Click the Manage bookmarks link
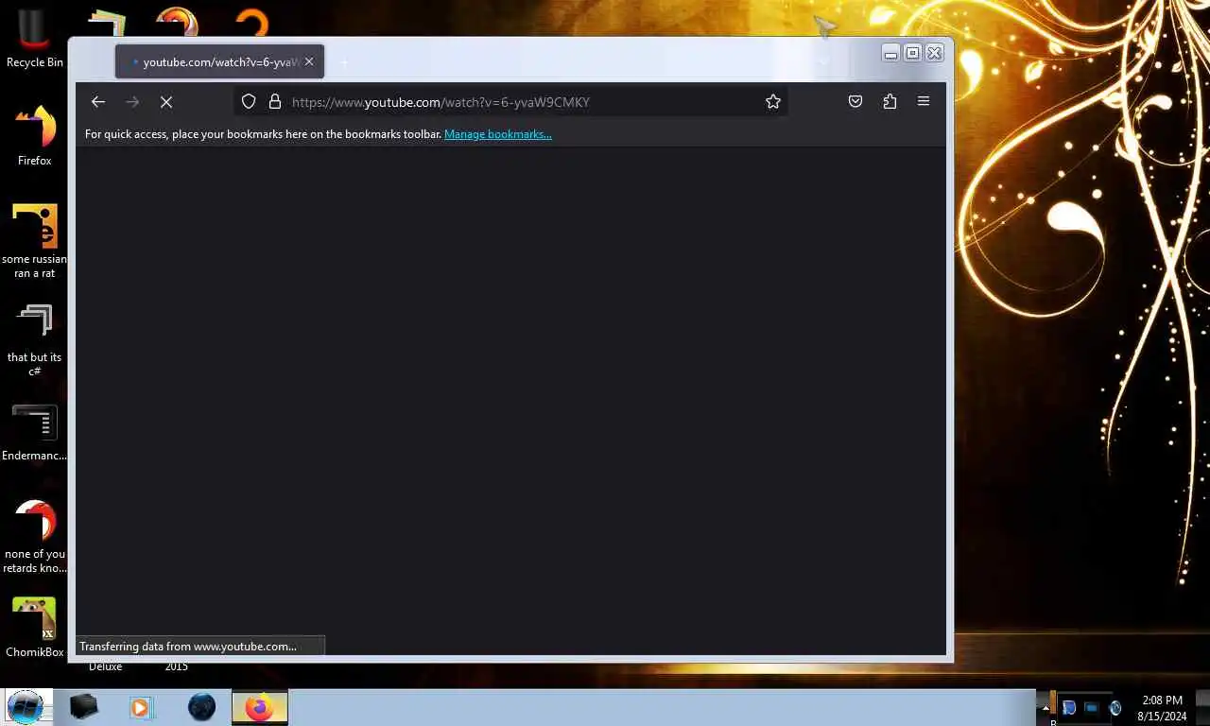The image size is (1210, 726). tap(498, 134)
